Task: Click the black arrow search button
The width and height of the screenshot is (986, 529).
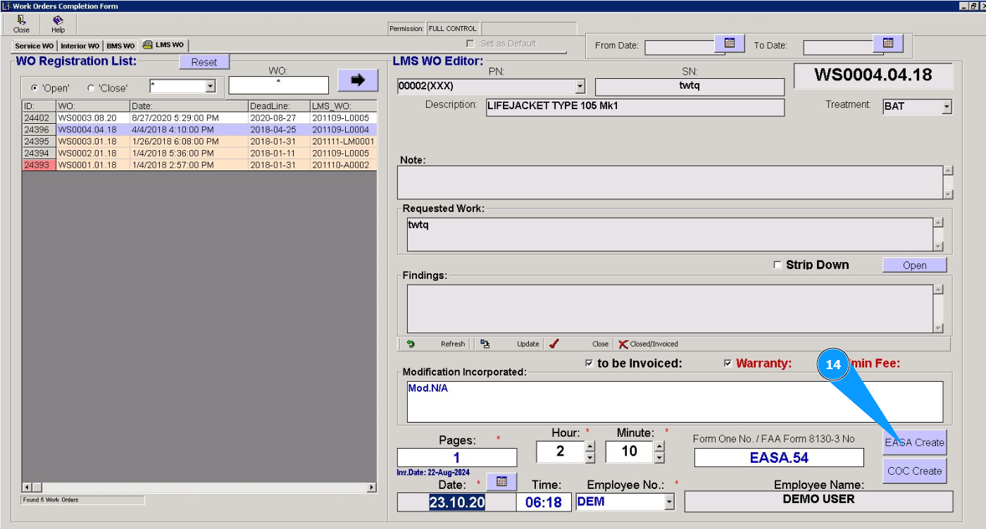Action: pyautogui.click(x=358, y=80)
